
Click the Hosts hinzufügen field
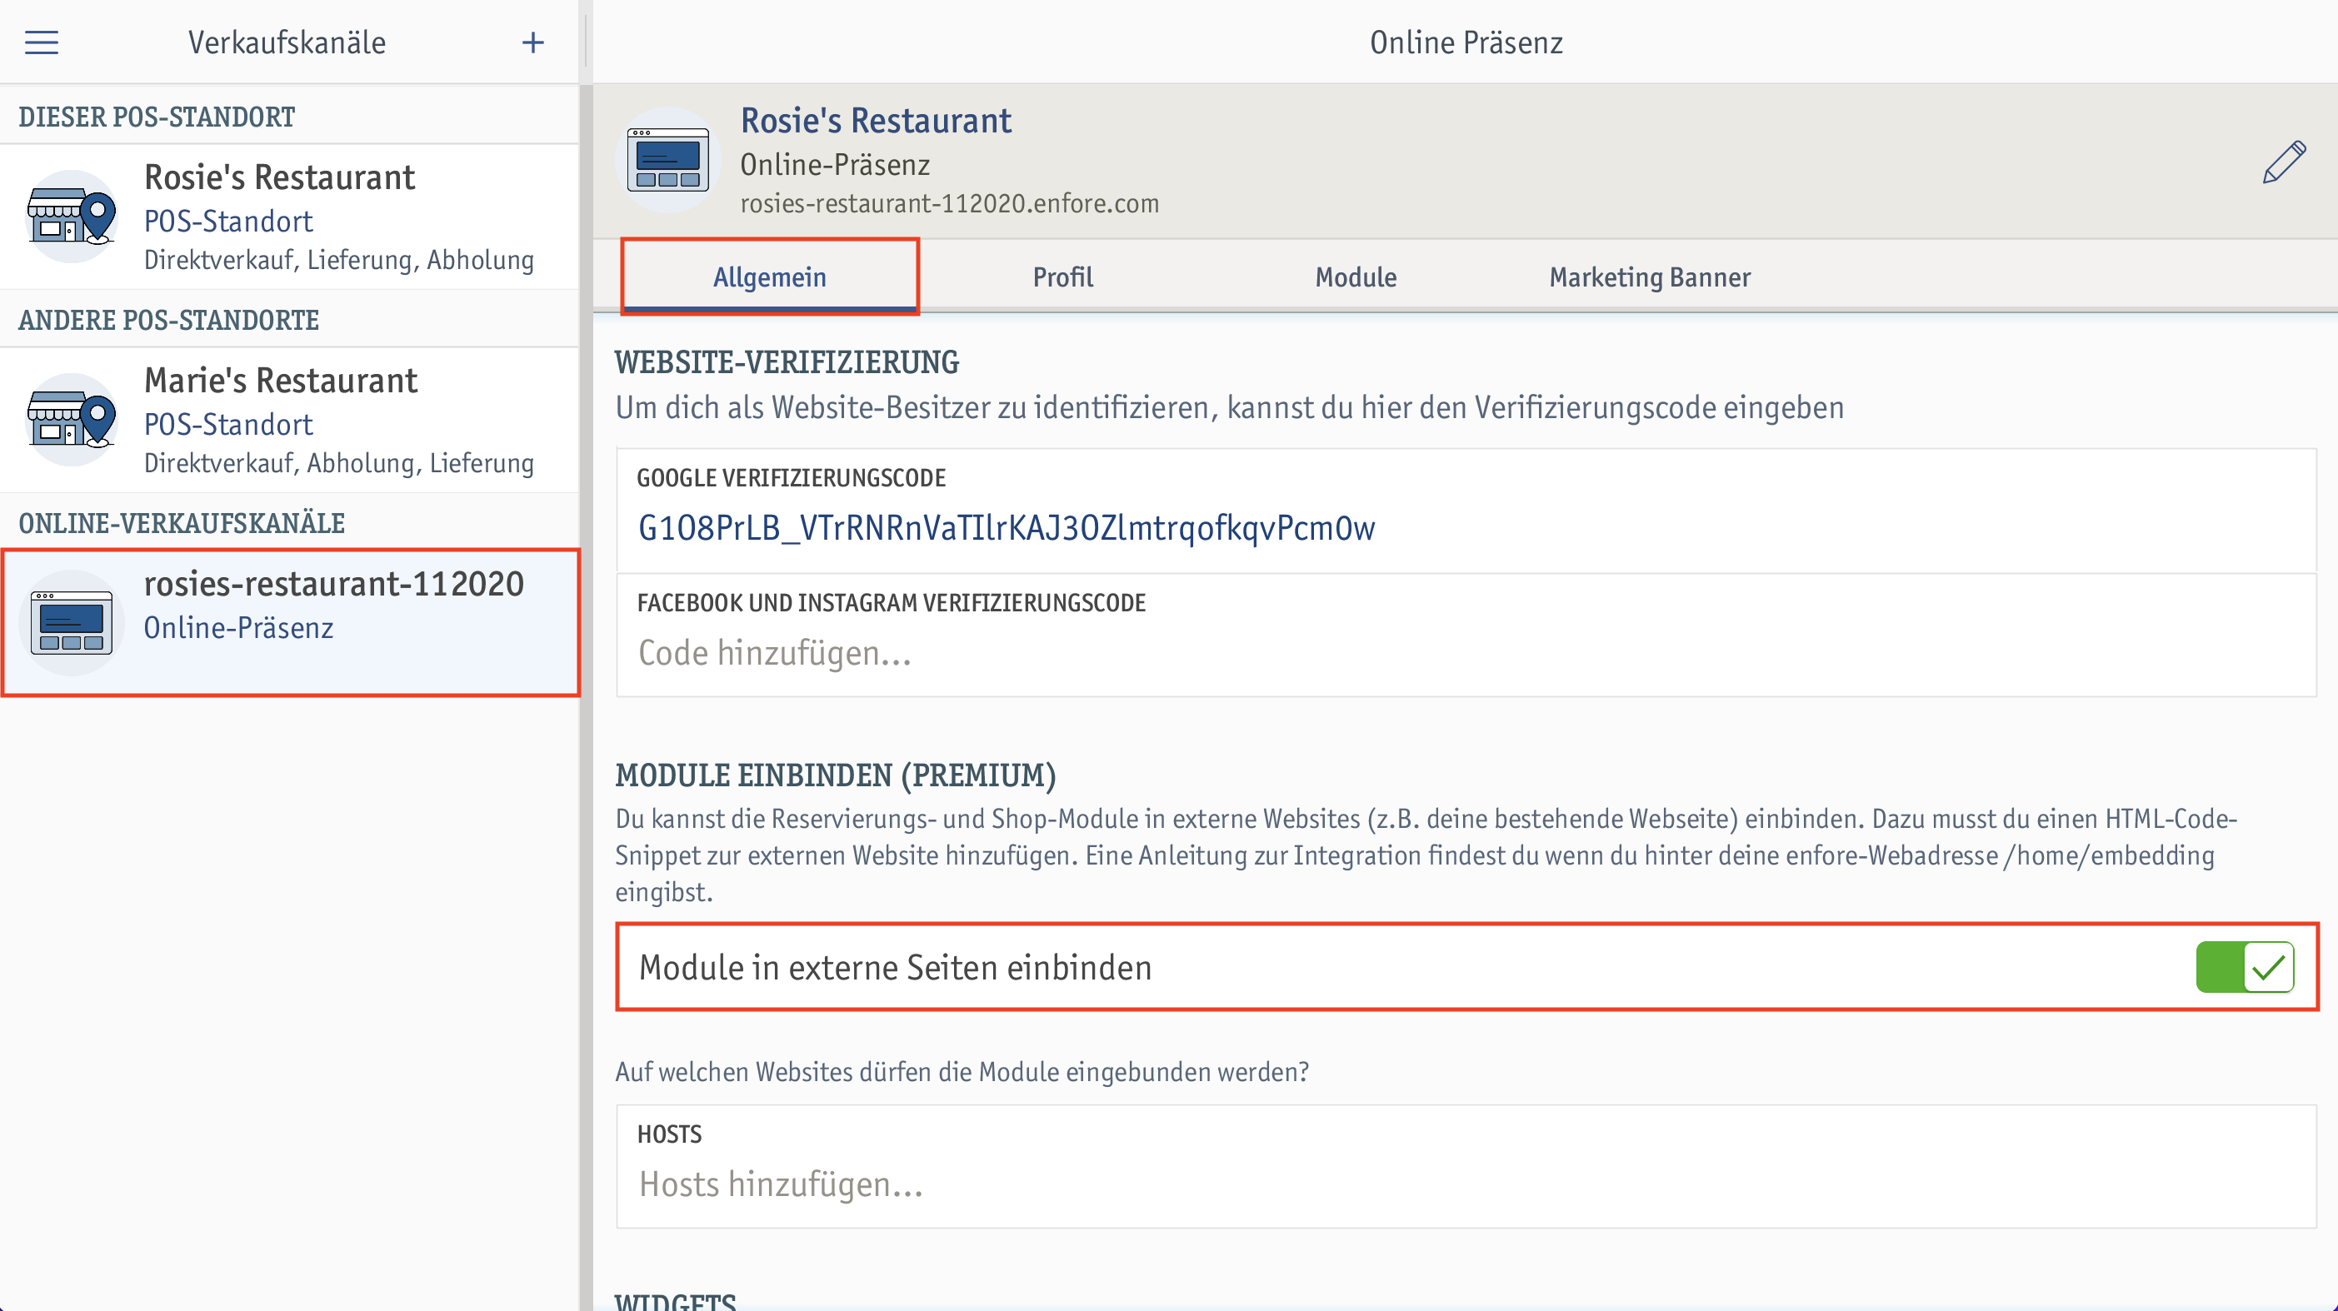point(1466,1167)
